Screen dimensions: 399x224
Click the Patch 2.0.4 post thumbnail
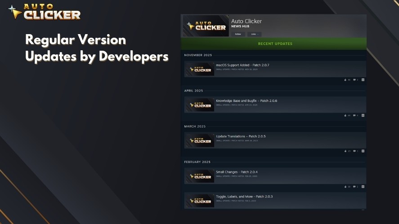point(200,176)
